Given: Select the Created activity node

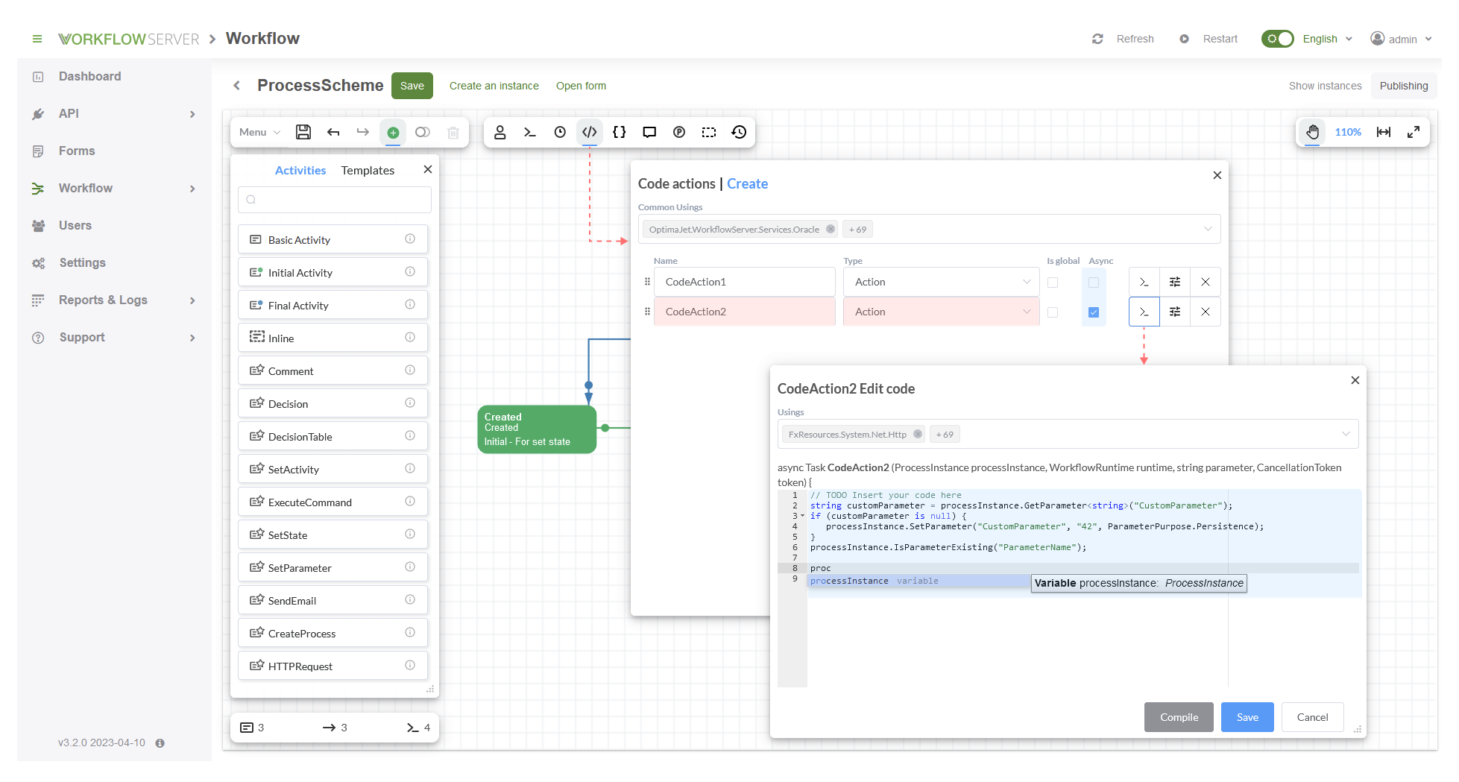Looking at the screenshot, I should [x=537, y=429].
